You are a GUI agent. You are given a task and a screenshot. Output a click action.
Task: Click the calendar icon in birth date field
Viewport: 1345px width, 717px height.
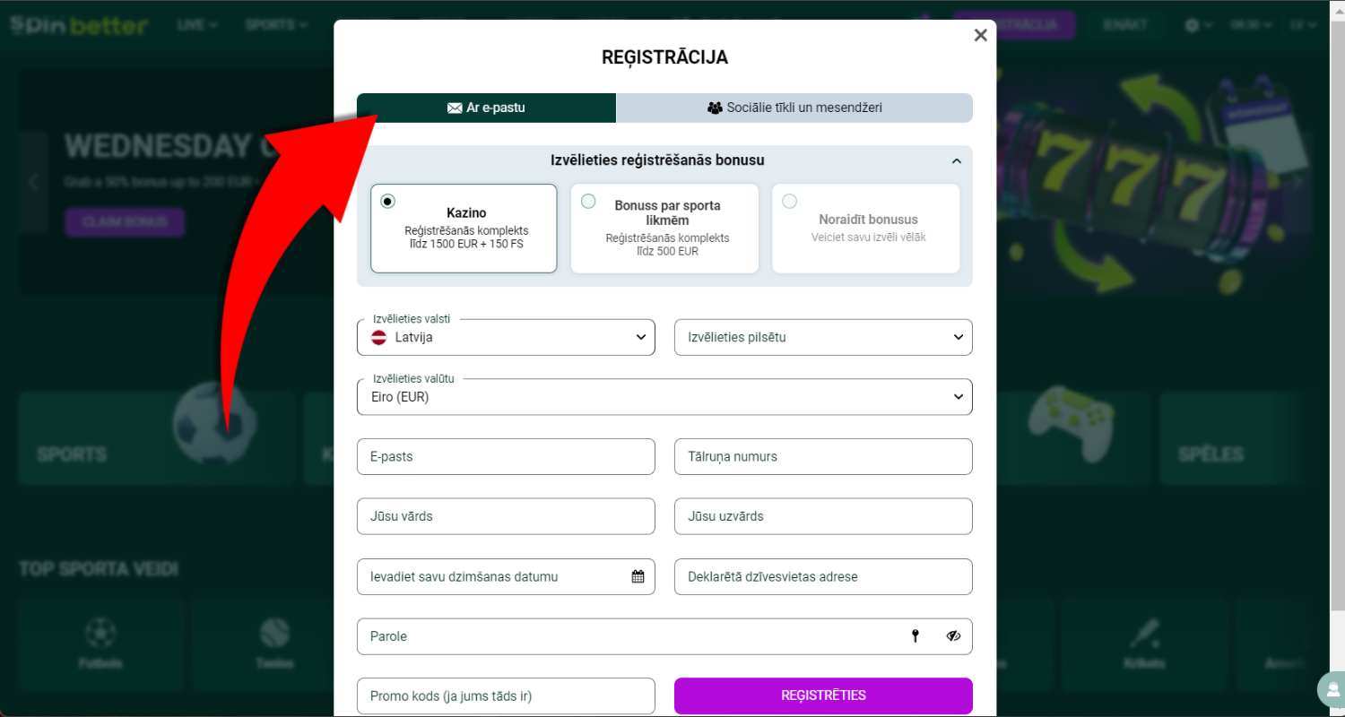(638, 576)
